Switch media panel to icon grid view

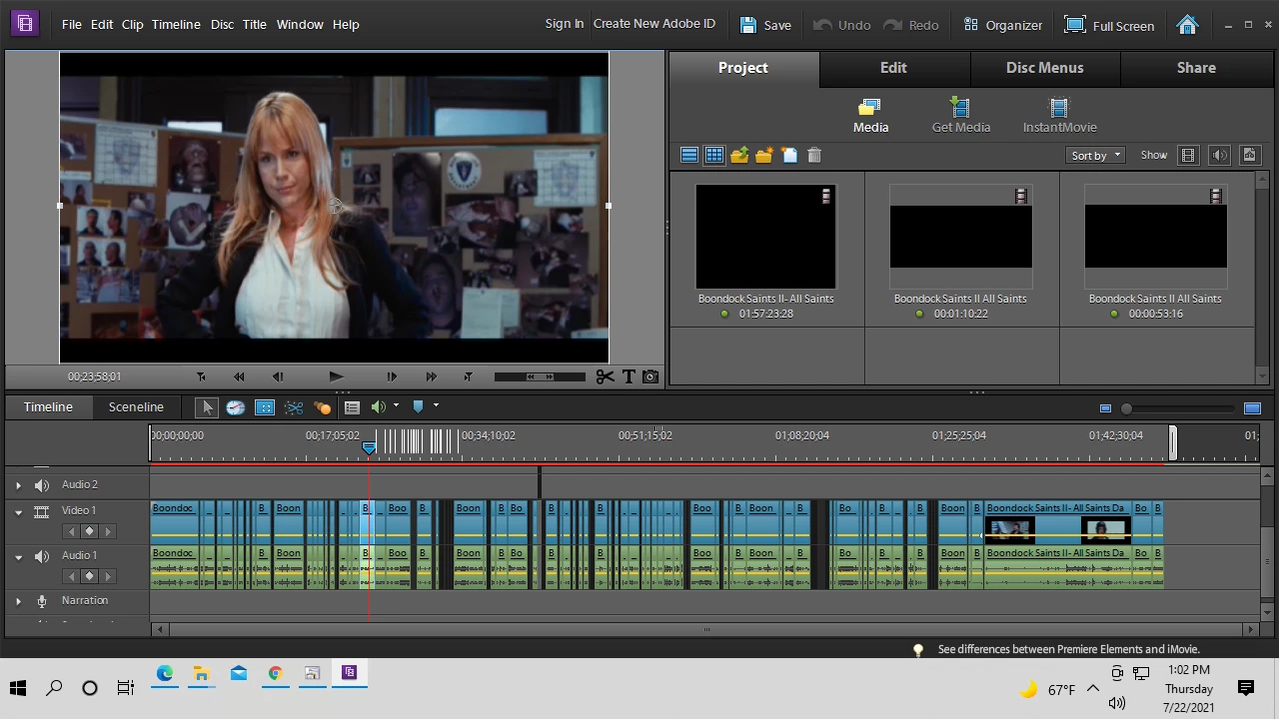(713, 155)
